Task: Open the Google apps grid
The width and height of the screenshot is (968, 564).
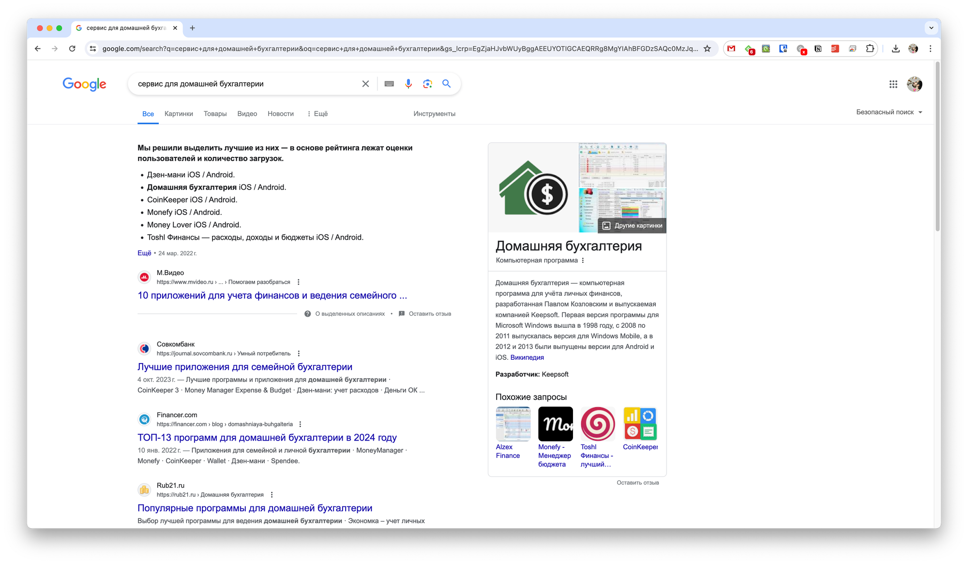Action: pyautogui.click(x=893, y=84)
